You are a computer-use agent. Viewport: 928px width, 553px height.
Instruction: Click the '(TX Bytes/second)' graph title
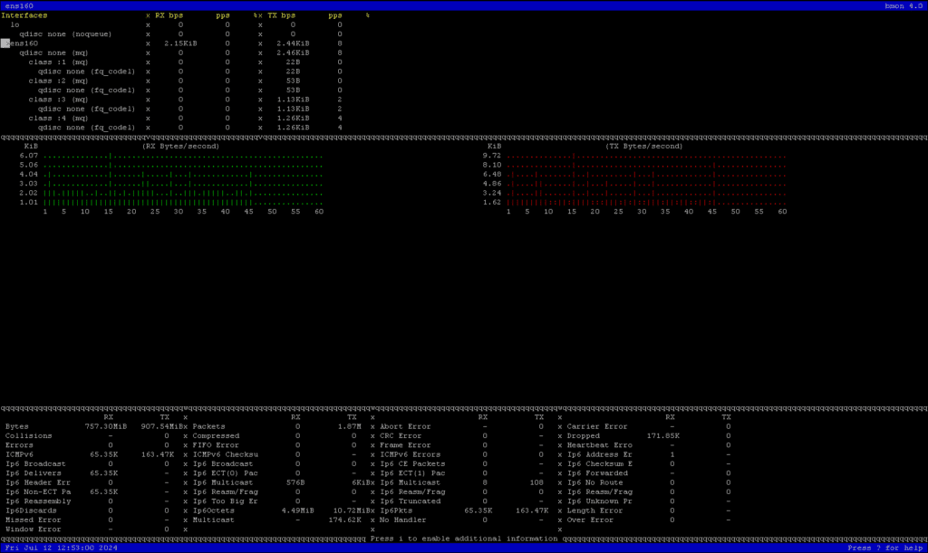[x=644, y=147]
